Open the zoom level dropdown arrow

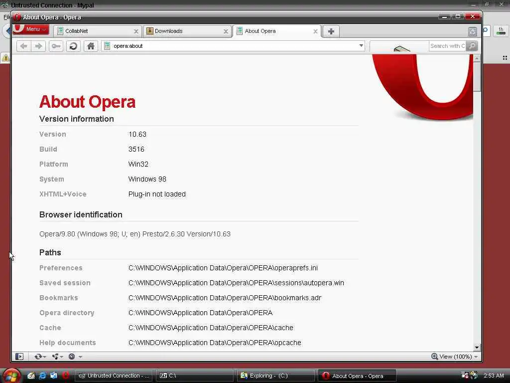click(x=476, y=357)
